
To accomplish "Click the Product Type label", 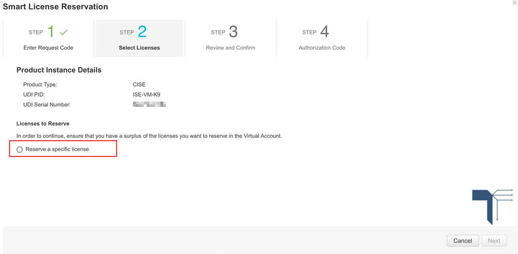I will (x=40, y=85).
